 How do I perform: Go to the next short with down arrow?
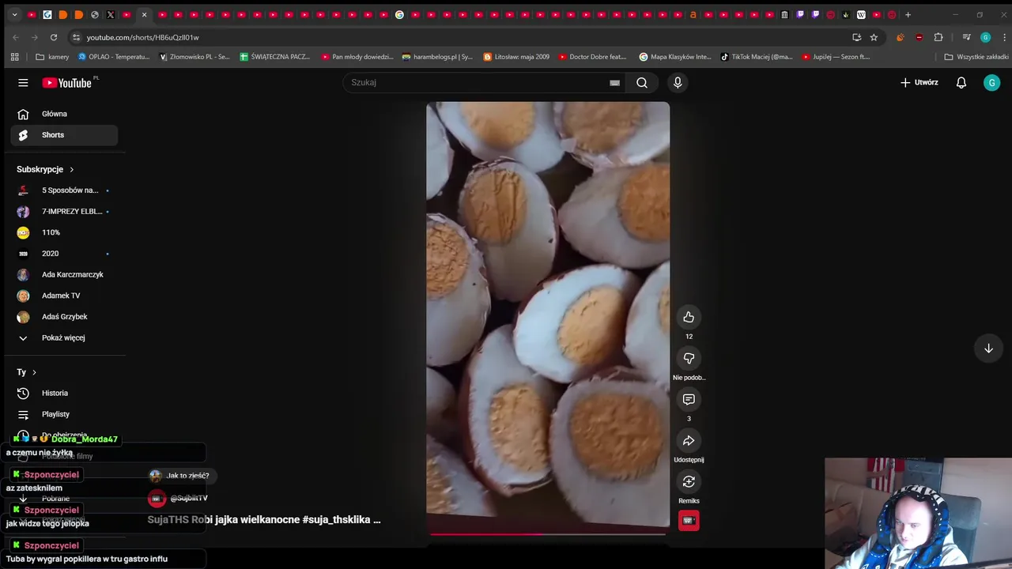coord(988,349)
